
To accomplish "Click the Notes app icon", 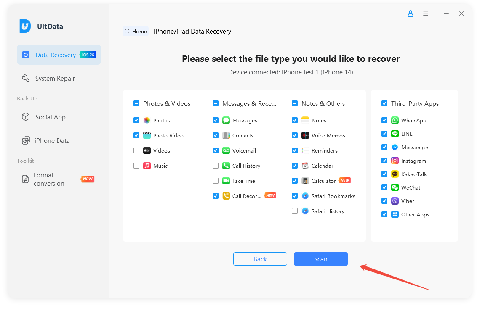I will (x=305, y=120).
